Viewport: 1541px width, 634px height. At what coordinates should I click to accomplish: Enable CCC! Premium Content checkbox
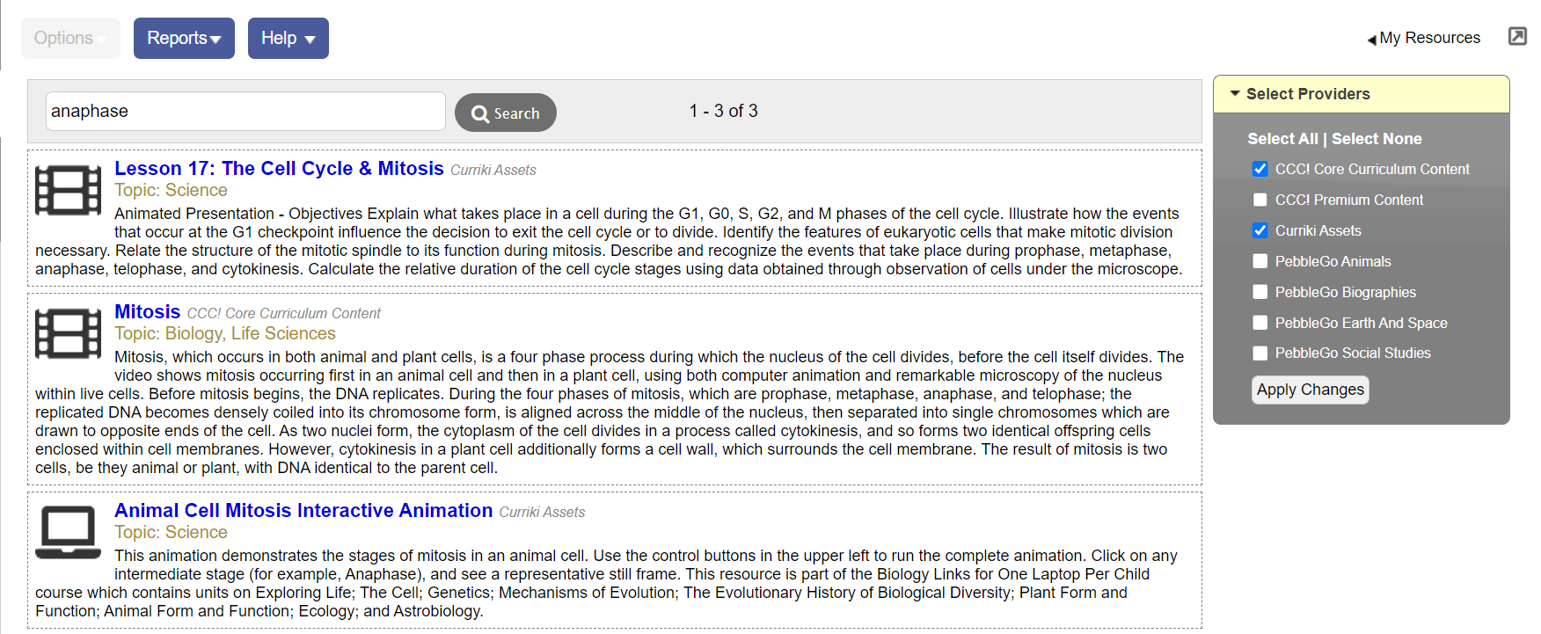click(1260, 200)
